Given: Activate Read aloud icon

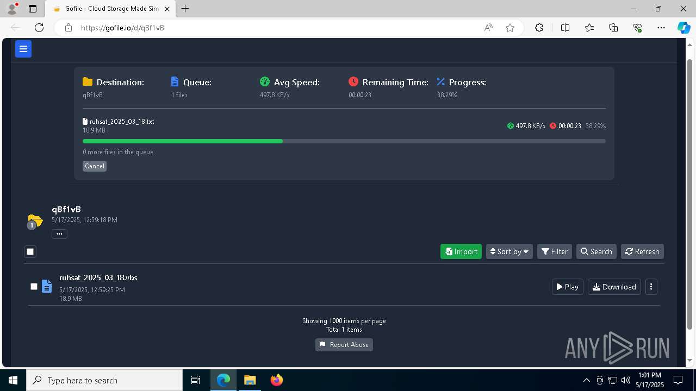Looking at the screenshot, I should (488, 28).
